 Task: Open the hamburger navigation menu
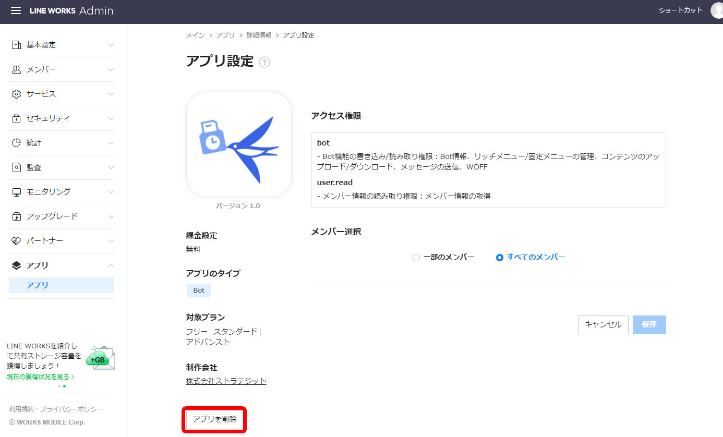pos(16,10)
